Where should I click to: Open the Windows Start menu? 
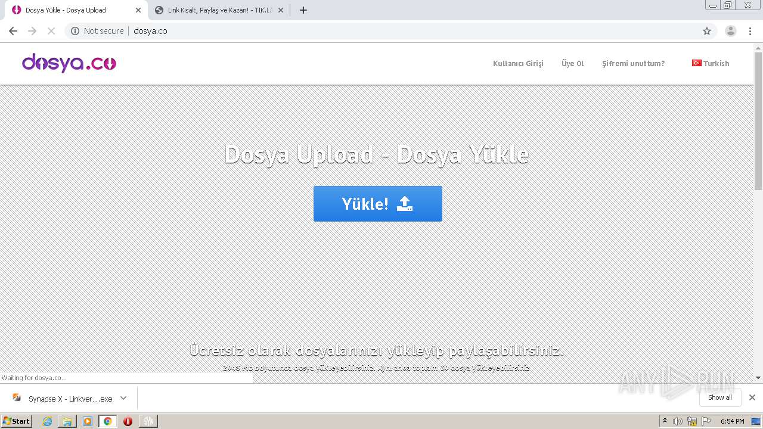coord(17,421)
